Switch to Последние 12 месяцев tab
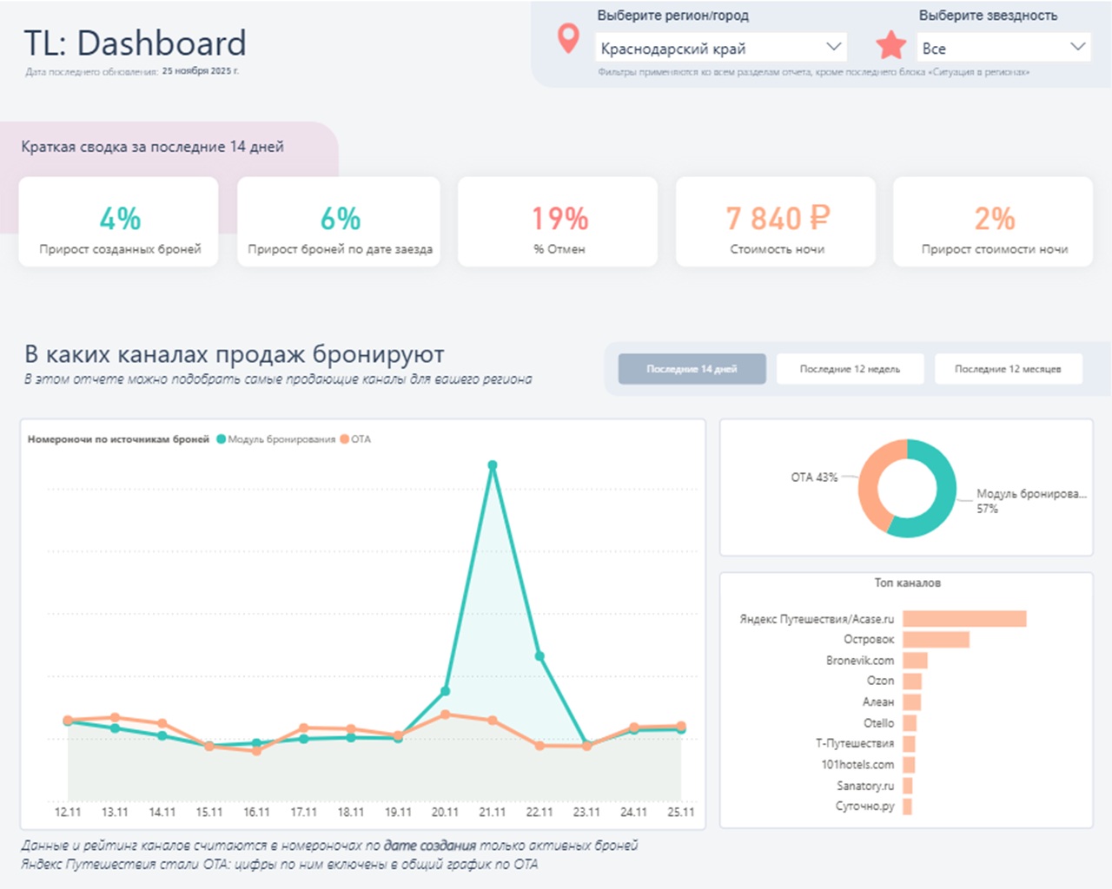Screen dimensions: 1112x889 (x=1008, y=369)
